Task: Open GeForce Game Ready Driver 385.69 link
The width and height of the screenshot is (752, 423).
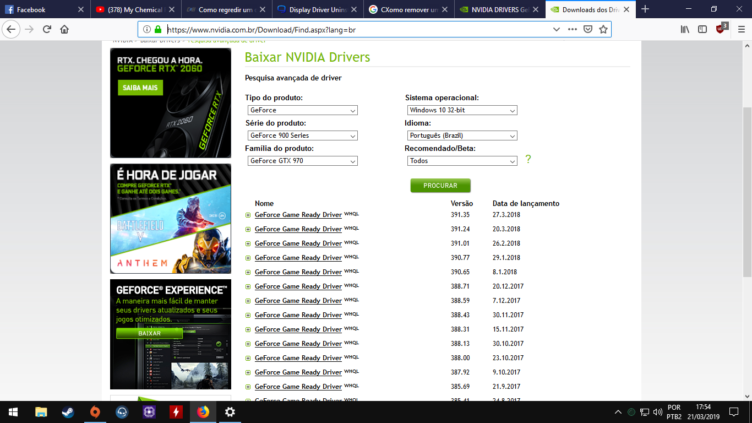Action: 298,387
